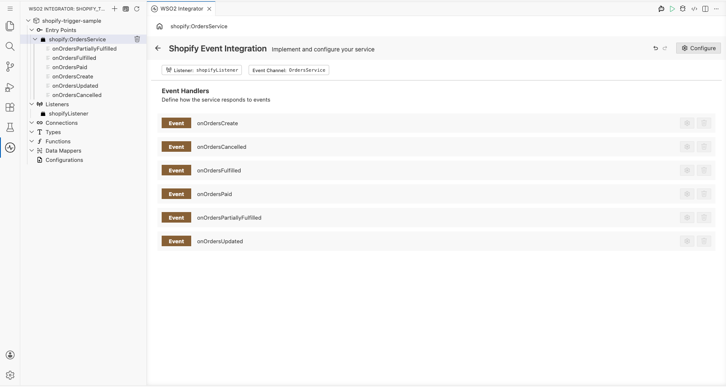
Task: Run the integration with the play icon
Action: click(x=672, y=8)
